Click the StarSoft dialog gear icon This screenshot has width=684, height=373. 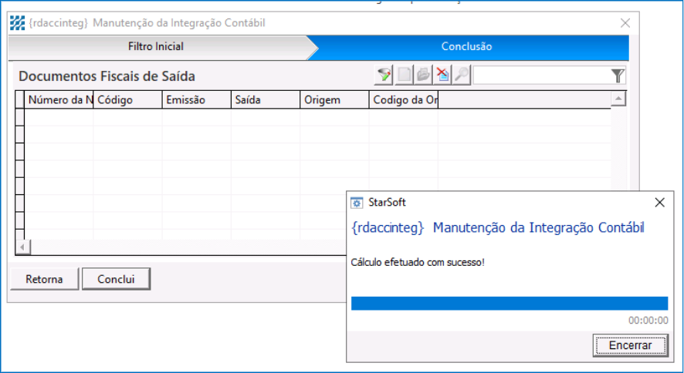pos(357,203)
